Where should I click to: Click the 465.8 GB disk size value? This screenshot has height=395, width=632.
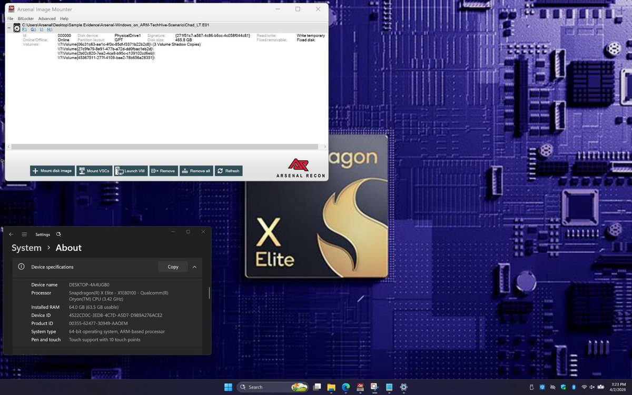pos(184,39)
